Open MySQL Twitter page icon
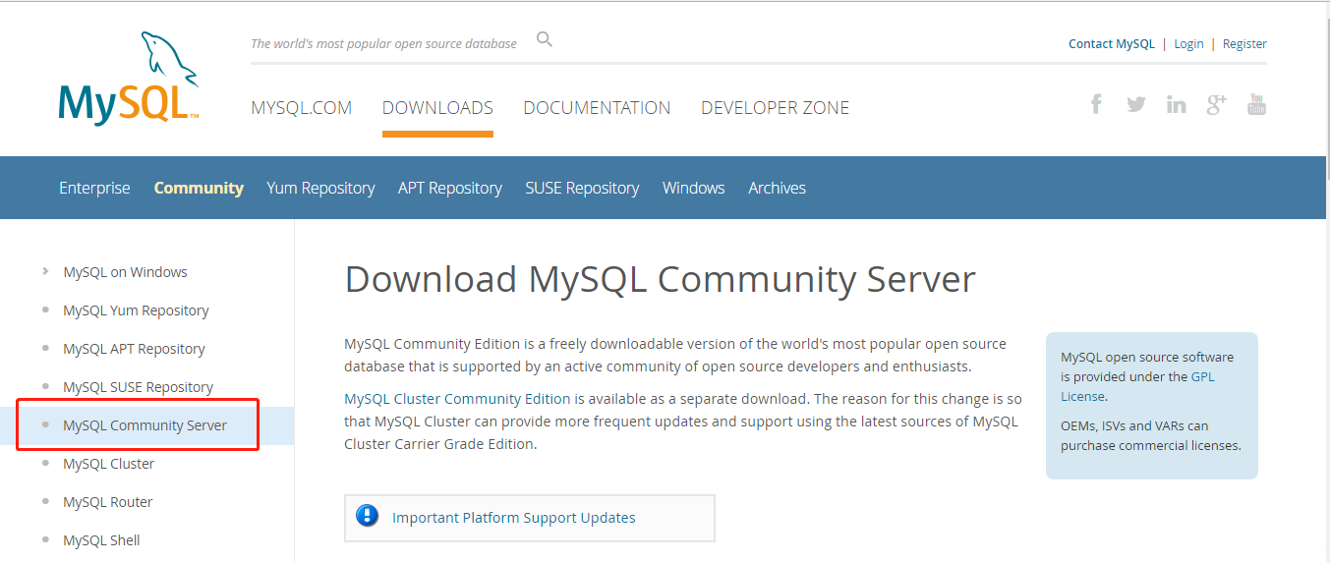The image size is (1330, 563). [1136, 104]
